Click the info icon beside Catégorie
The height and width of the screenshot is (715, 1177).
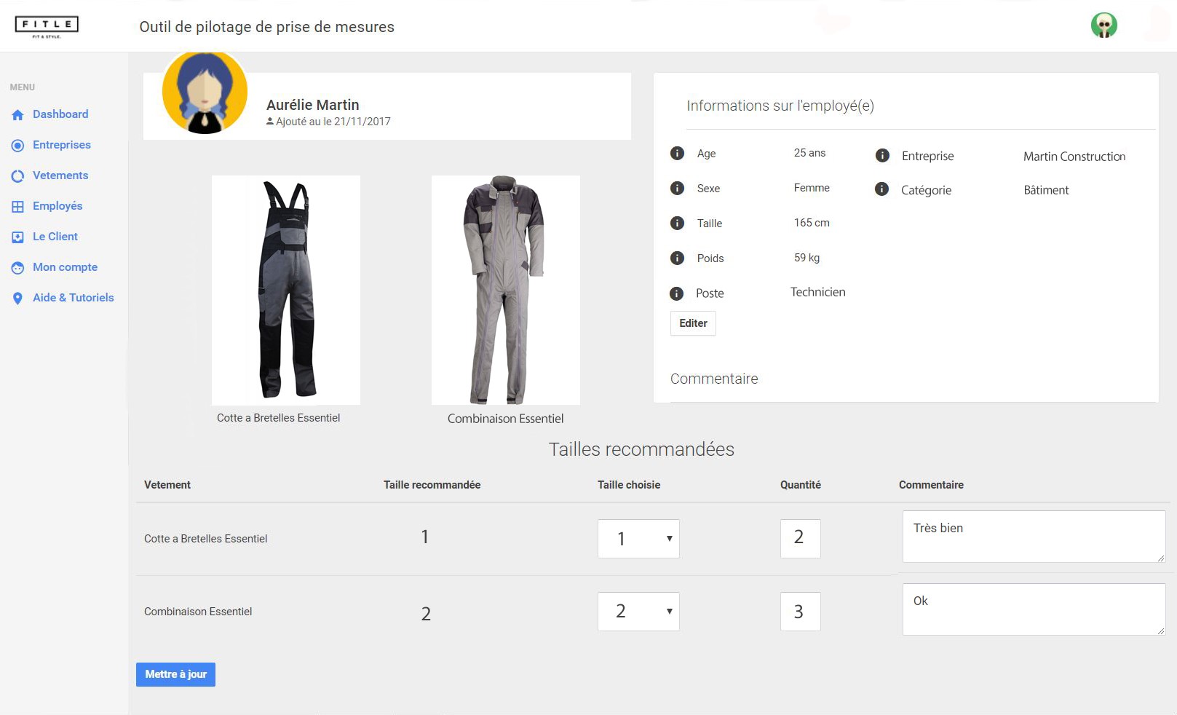[881, 190]
